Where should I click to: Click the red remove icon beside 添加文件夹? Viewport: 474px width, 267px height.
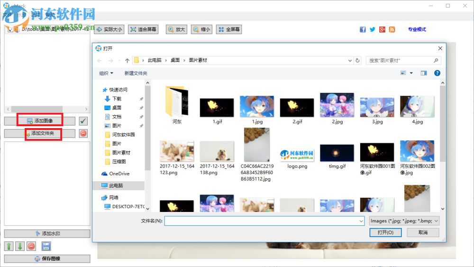[83, 133]
